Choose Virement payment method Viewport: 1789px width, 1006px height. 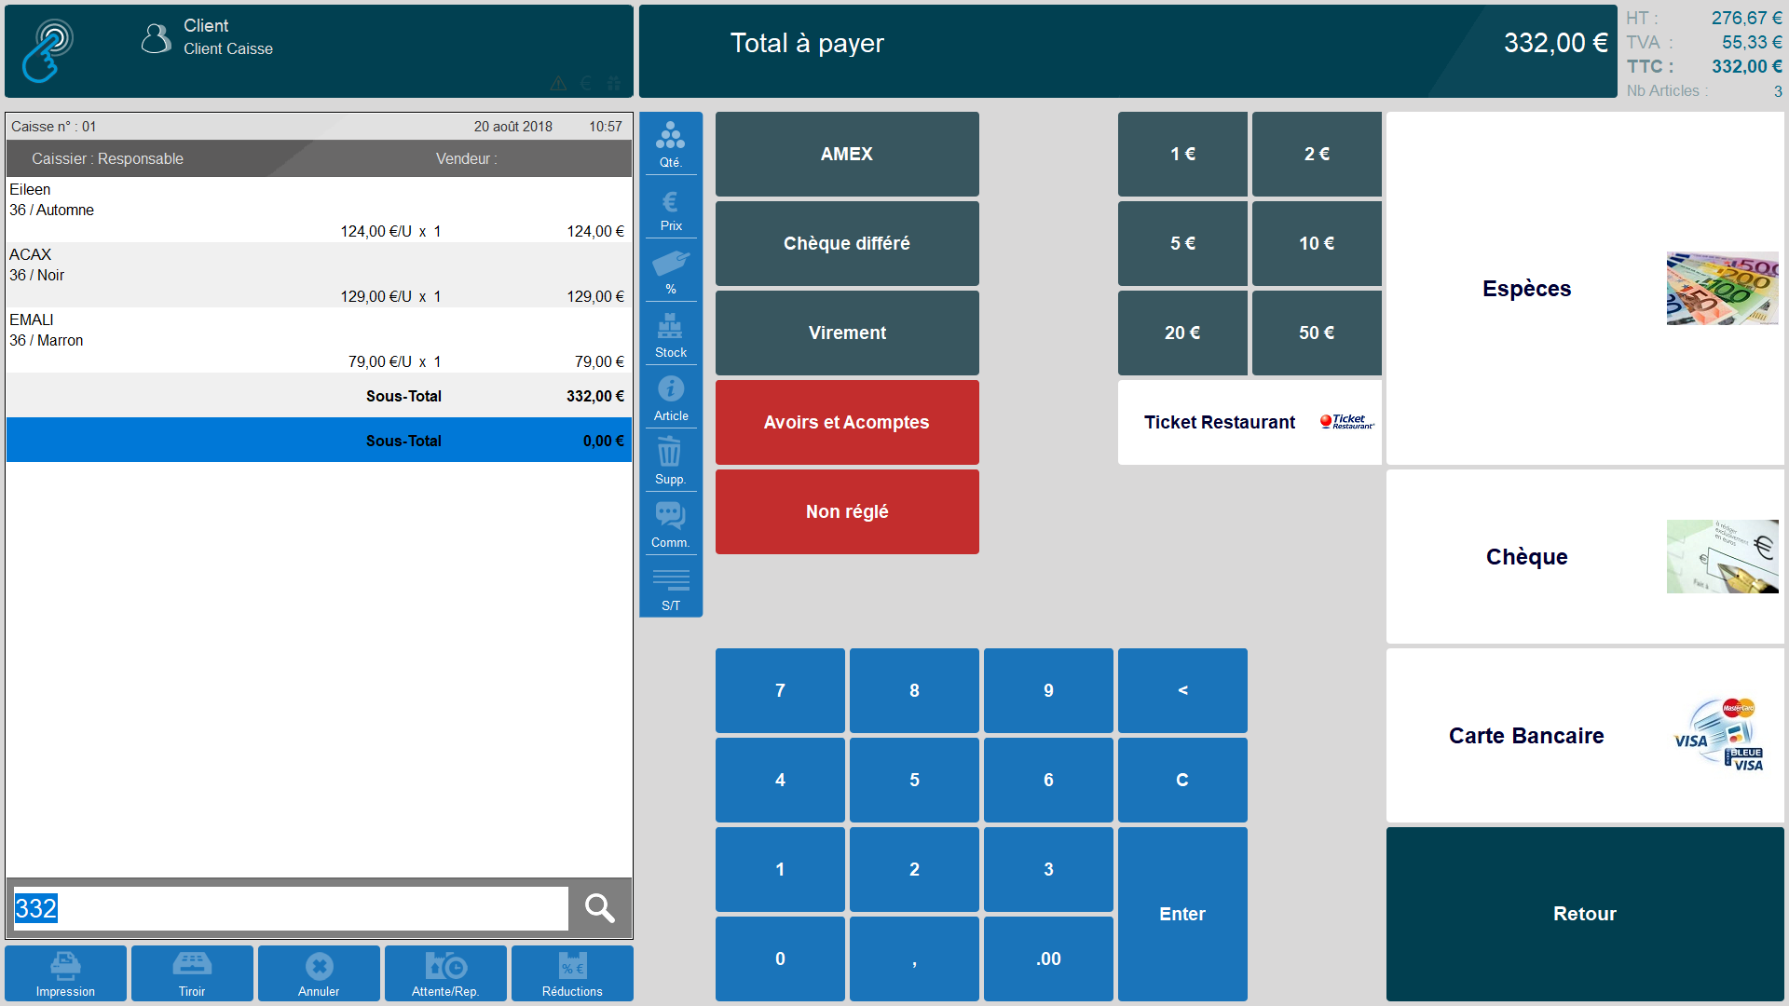click(847, 333)
